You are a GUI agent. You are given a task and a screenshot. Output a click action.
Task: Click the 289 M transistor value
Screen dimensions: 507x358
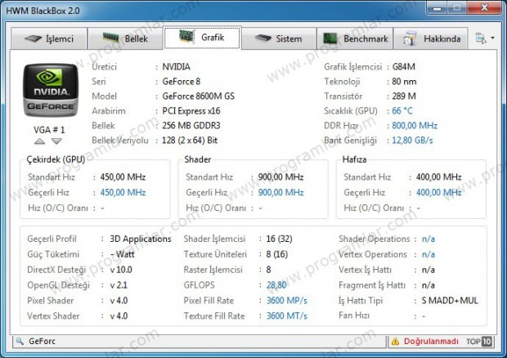(404, 96)
